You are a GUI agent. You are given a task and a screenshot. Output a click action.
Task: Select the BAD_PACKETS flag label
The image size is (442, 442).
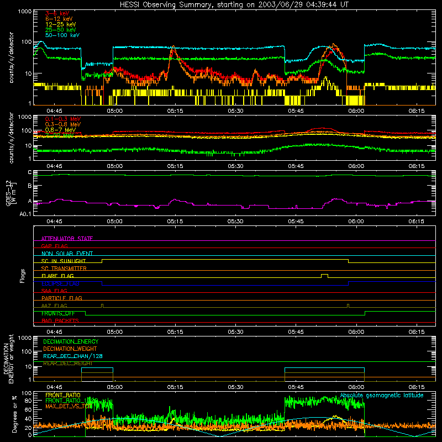point(60,320)
